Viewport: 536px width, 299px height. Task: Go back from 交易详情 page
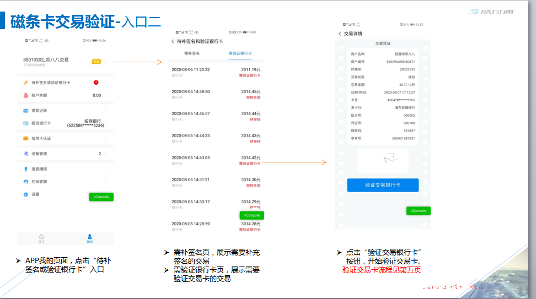pos(340,34)
